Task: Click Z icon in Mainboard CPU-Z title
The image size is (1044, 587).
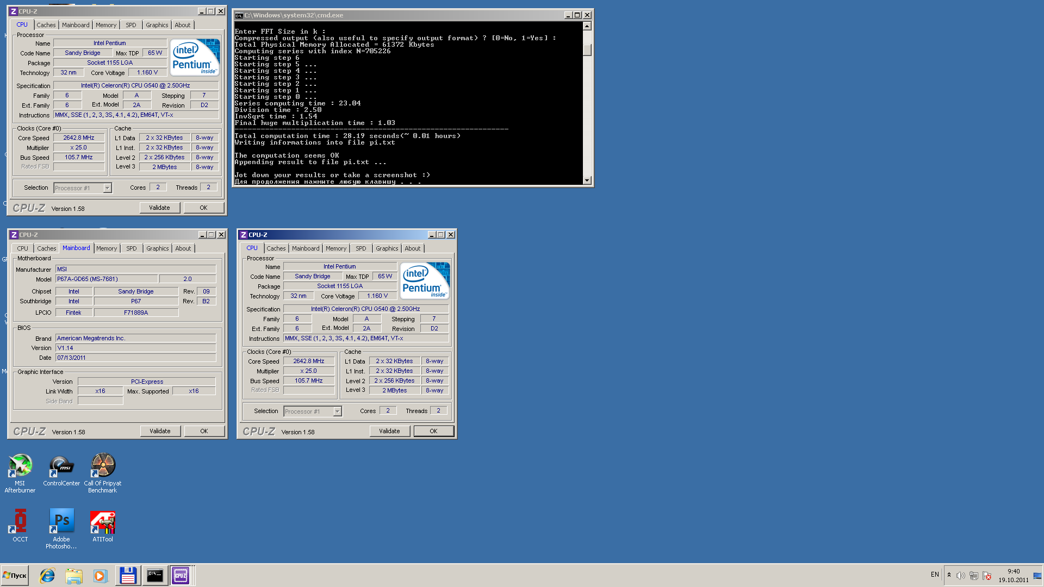Action: pyautogui.click(x=14, y=235)
